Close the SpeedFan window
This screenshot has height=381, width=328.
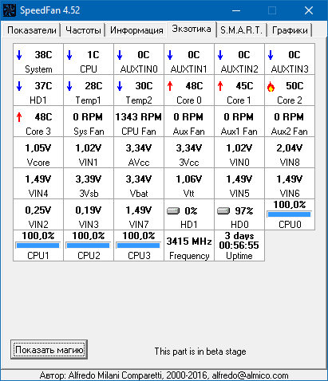309,10
